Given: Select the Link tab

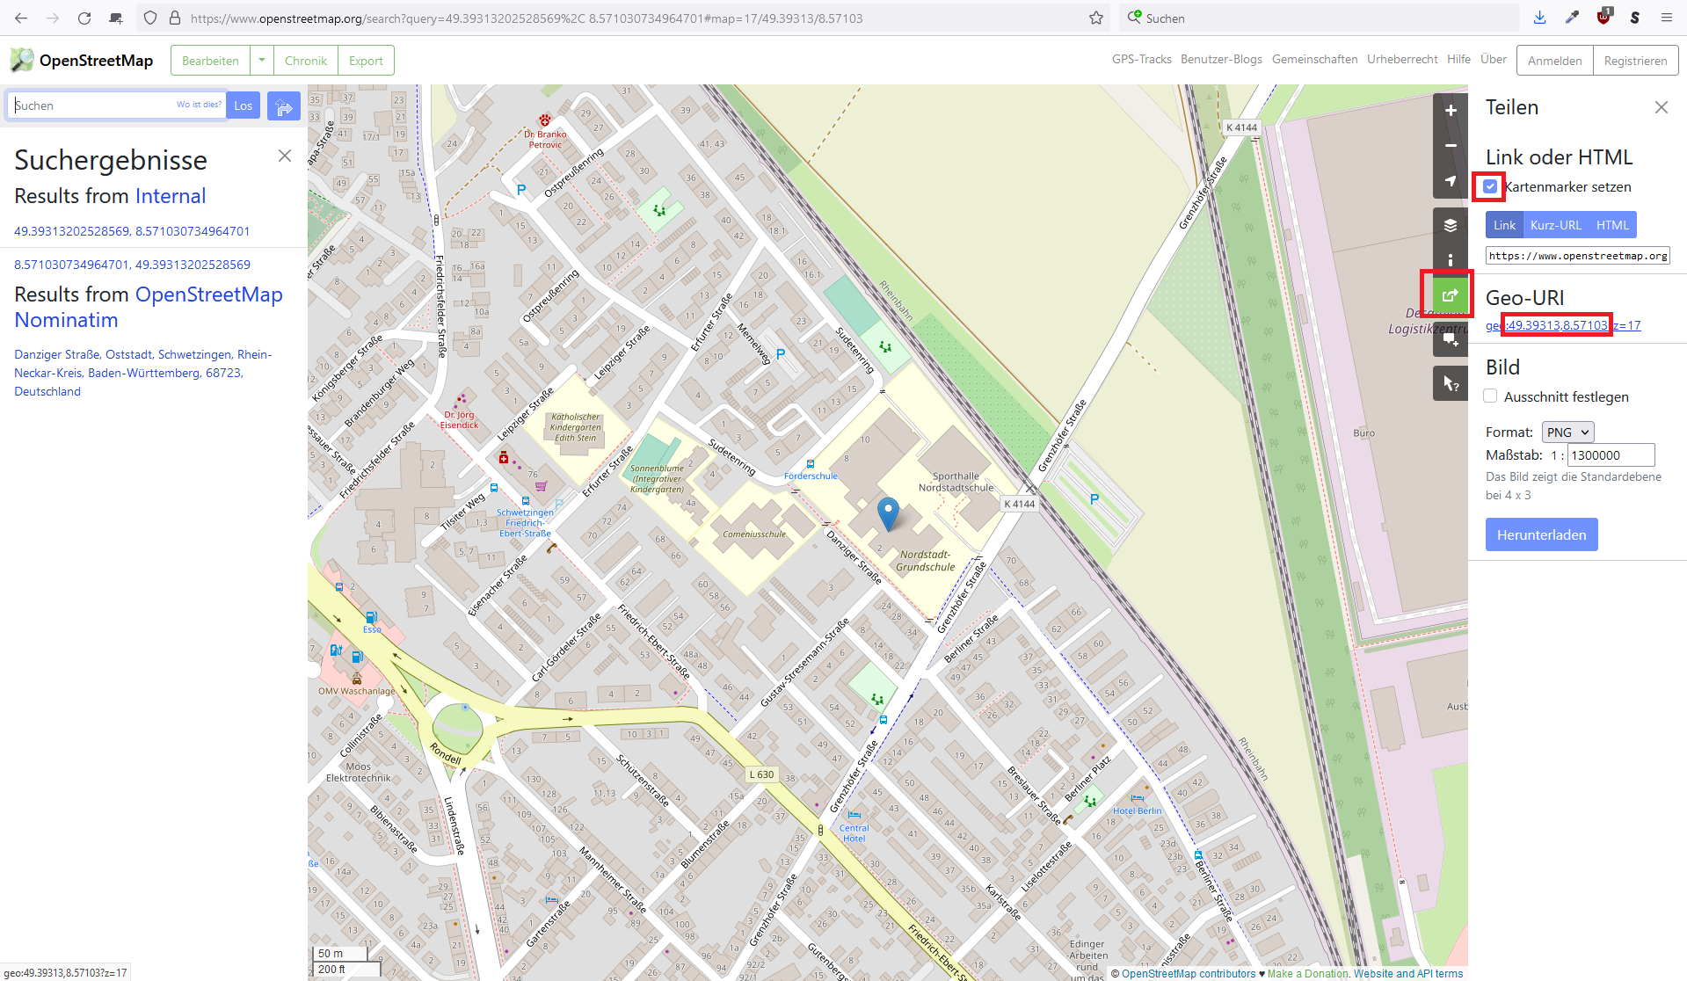Looking at the screenshot, I should click(1504, 225).
